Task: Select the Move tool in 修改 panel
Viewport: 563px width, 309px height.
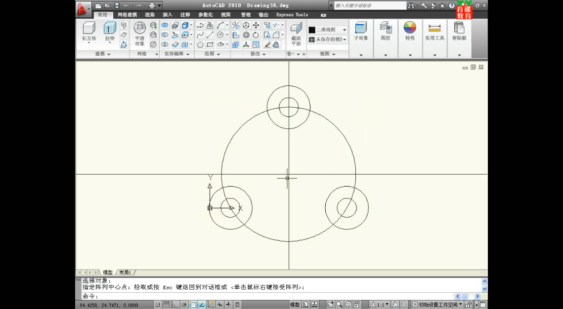Action: coord(256,25)
